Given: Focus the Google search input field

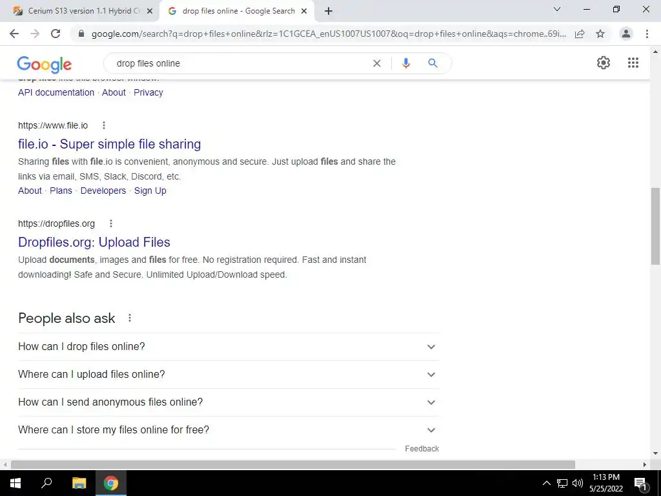Looking at the screenshot, I should coord(240,63).
